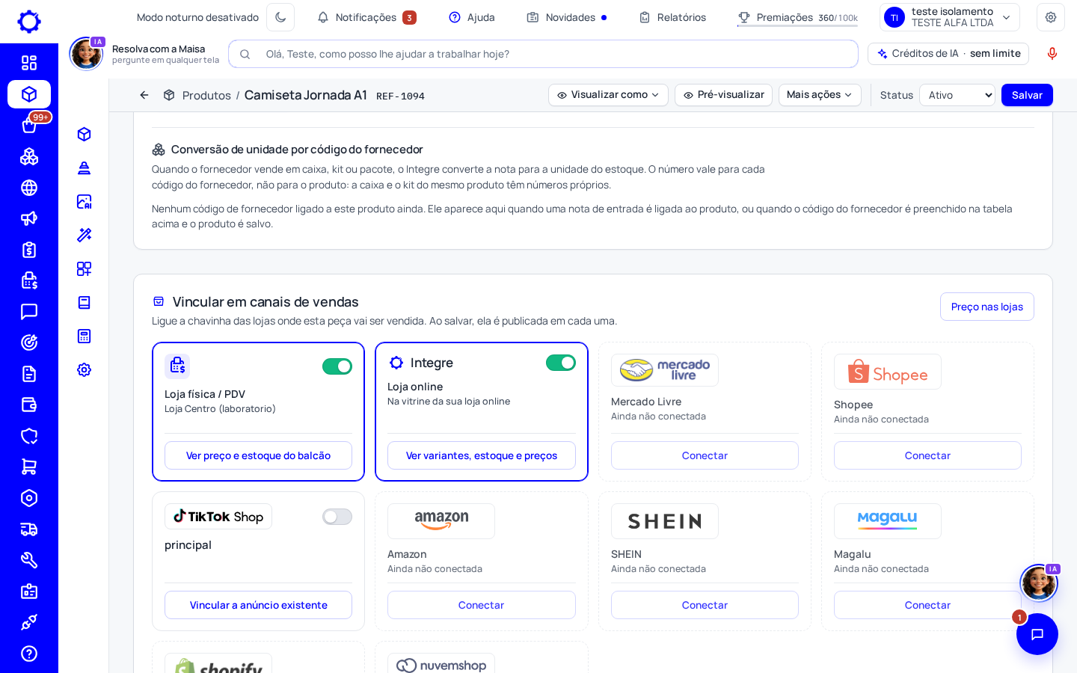Connect the SHEIN channel
The image size is (1077, 673).
click(x=705, y=605)
